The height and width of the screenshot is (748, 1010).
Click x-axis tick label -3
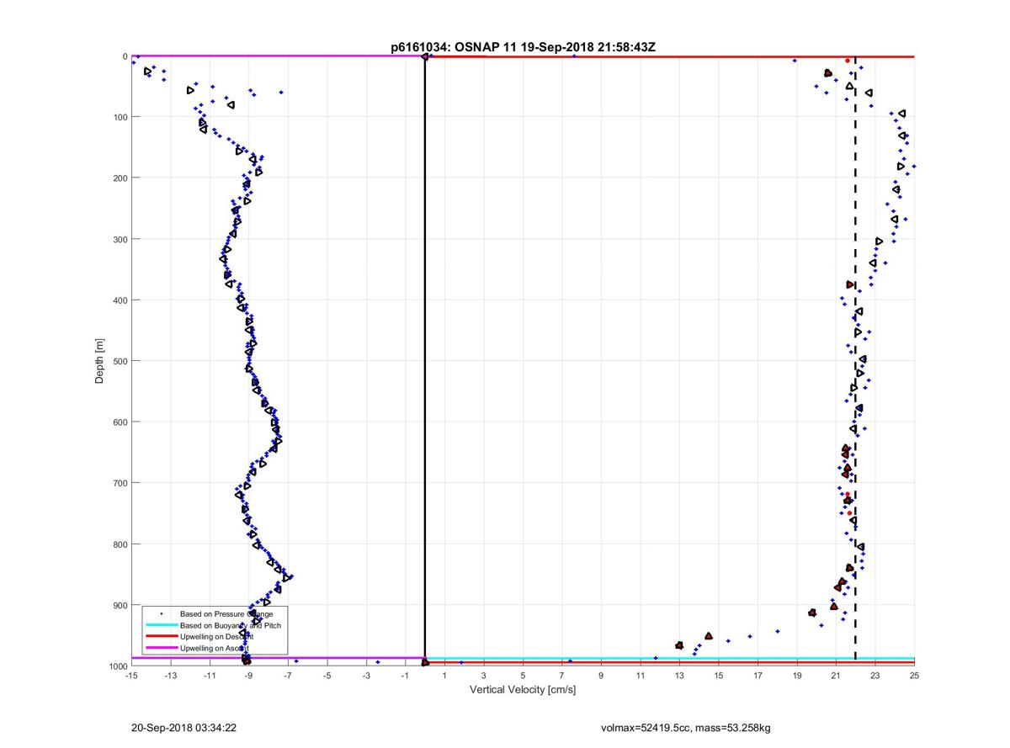[x=366, y=676]
